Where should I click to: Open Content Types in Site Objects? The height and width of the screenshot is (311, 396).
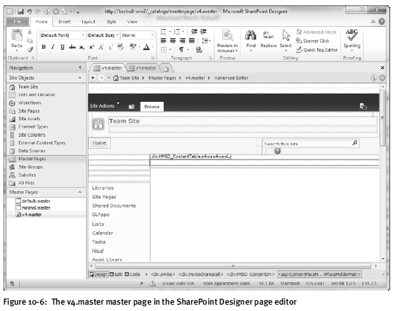33,127
